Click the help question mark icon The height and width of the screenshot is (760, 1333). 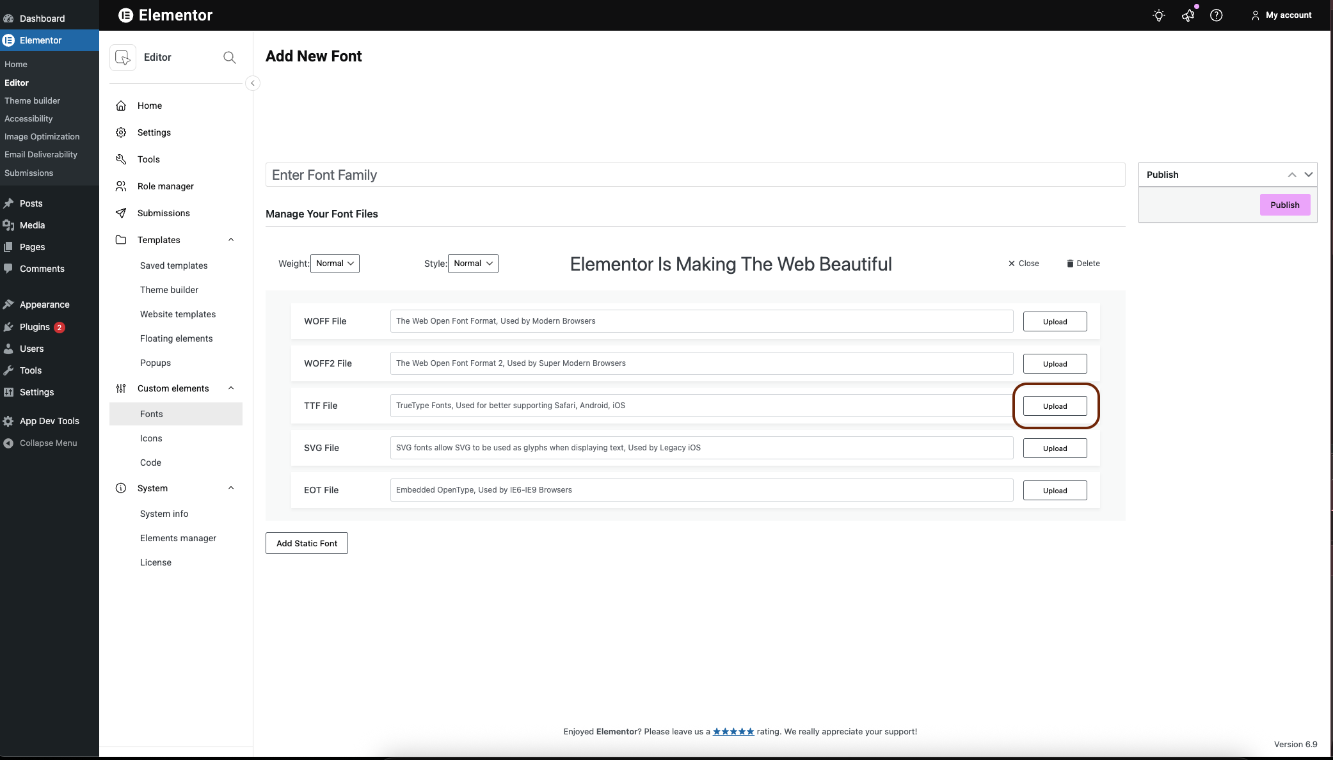(1216, 15)
